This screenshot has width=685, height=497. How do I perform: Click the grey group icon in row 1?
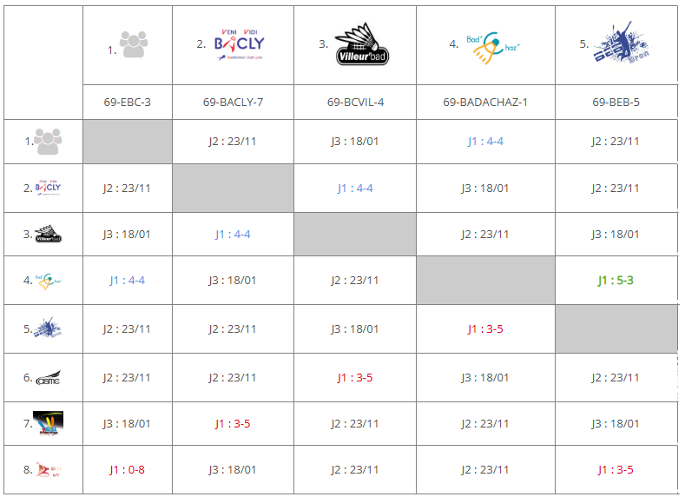(x=49, y=141)
